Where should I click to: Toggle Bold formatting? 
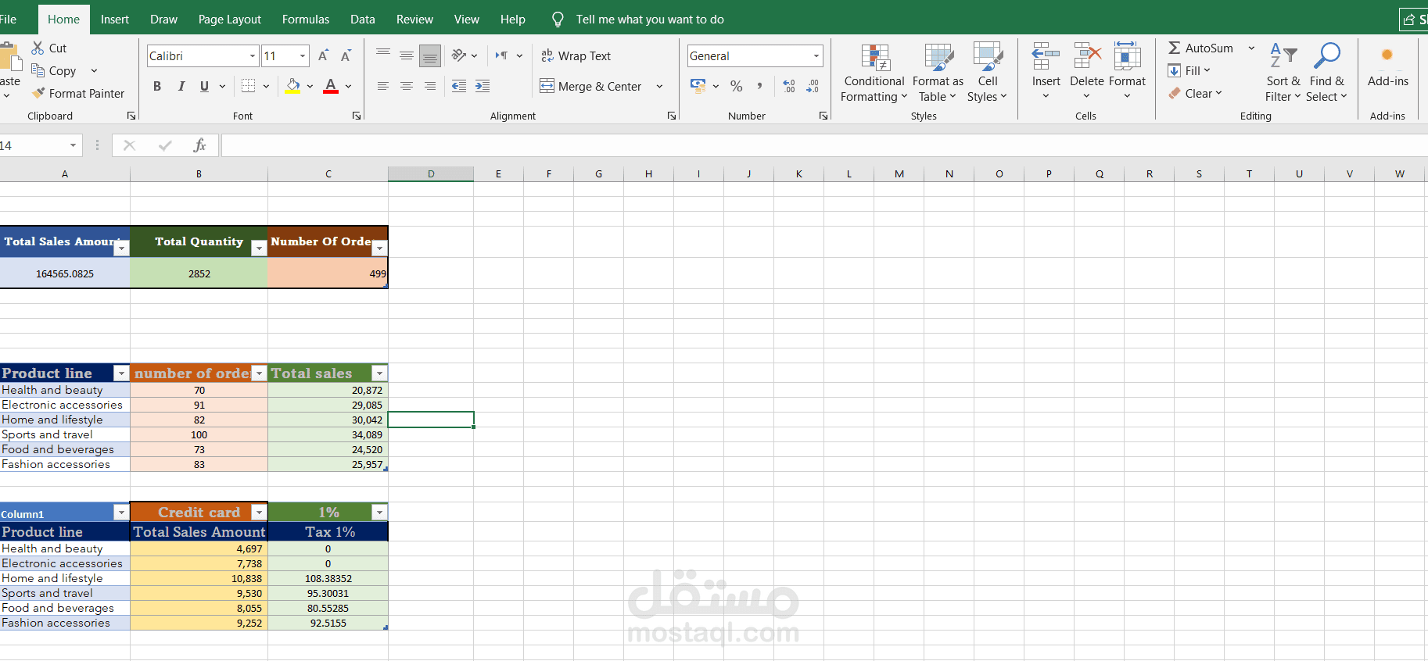[157, 86]
